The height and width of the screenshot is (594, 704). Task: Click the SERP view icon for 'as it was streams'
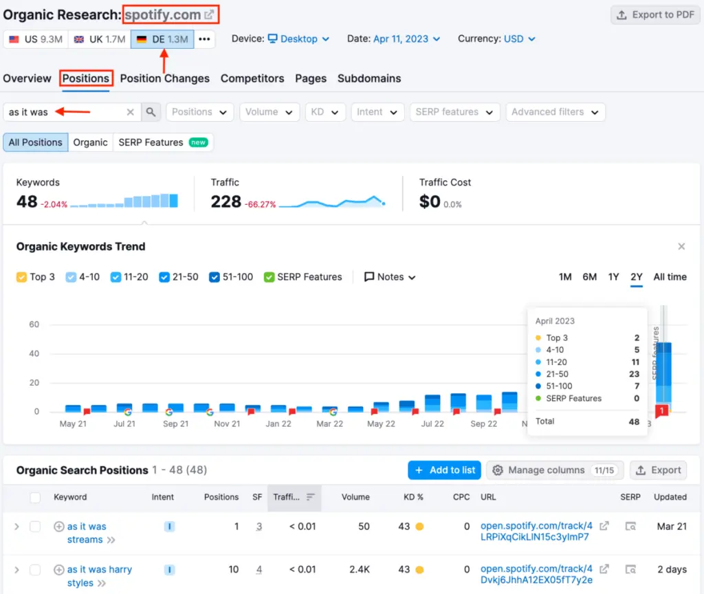630,527
